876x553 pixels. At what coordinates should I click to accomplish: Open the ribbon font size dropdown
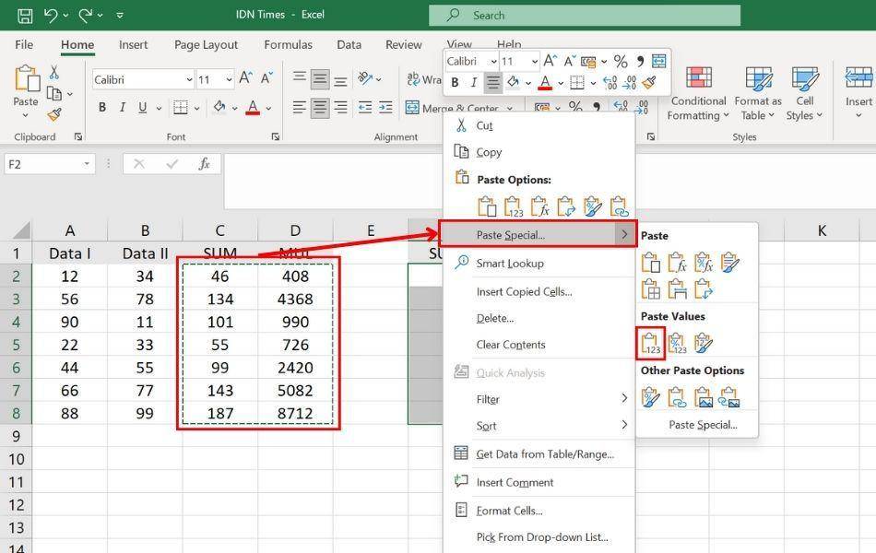[x=229, y=80]
